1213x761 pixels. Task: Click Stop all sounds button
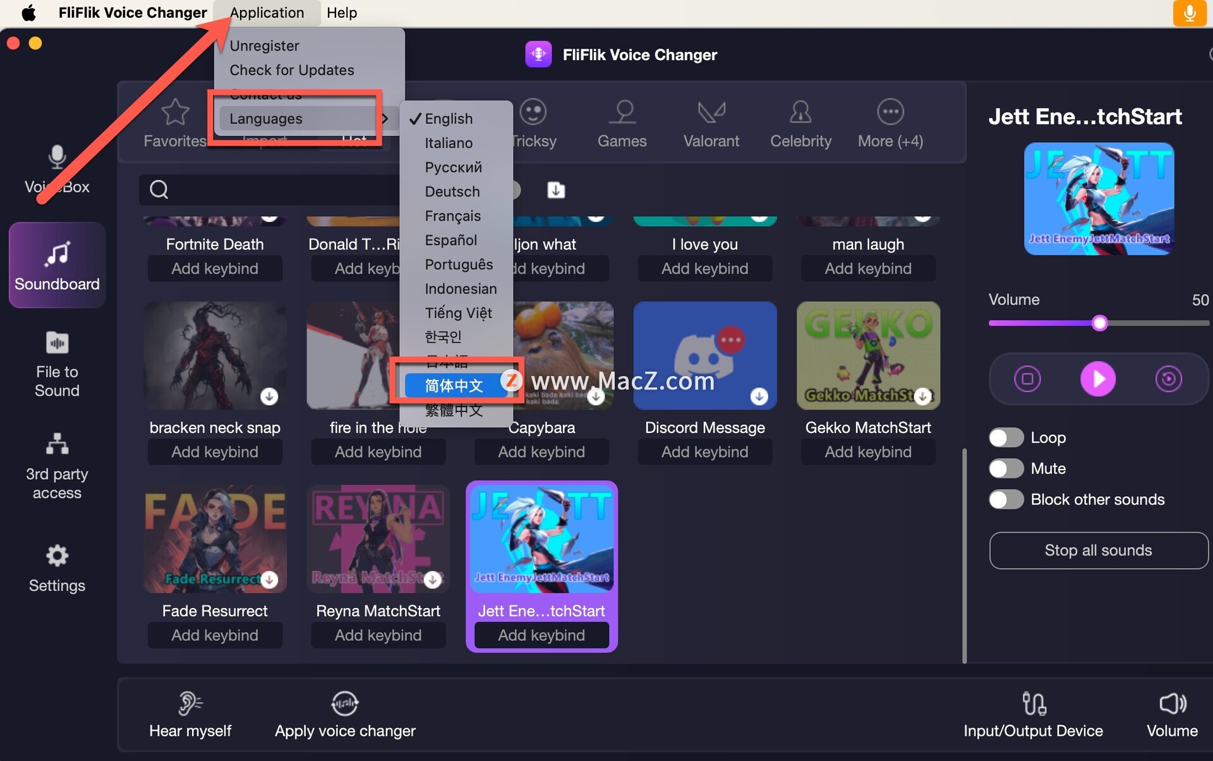pos(1098,550)
